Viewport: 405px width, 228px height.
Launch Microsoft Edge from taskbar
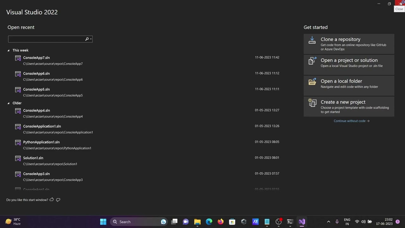pyautogui.click(x=209, y=222)
